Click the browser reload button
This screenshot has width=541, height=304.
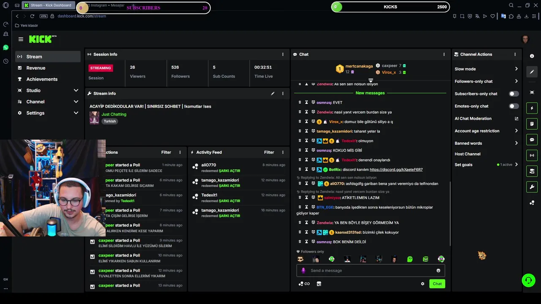coord(32,16)
